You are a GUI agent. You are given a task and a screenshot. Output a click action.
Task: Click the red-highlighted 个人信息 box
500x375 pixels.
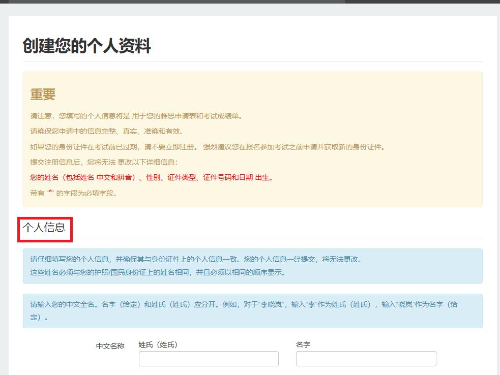(x=45, y=227)
